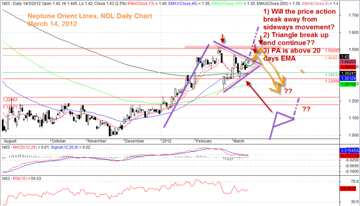Click the November time axis label
The width and height of the screenshot is (360, 206).
coord(97,141)
